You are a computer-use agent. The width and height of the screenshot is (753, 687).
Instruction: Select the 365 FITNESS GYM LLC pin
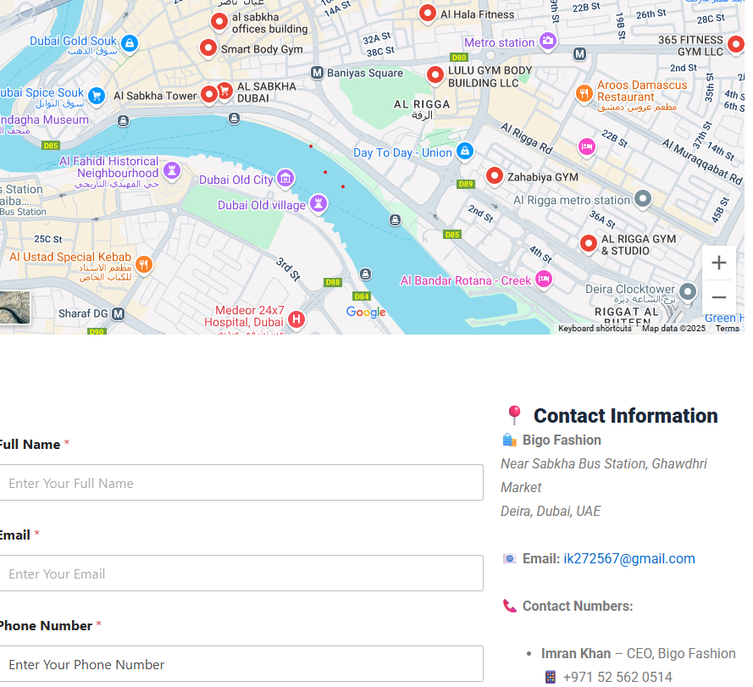[x=736, y=45]
